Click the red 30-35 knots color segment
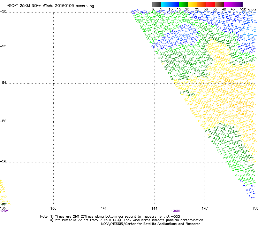 point(211,4)
